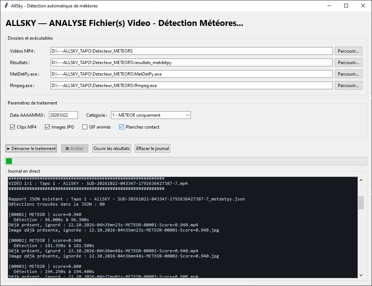Click log line starting "VIDÉO 1/1 : Tapo 1"
This screenshot has width=372, height=286.
pyautogui.click(x=98, y=183)
